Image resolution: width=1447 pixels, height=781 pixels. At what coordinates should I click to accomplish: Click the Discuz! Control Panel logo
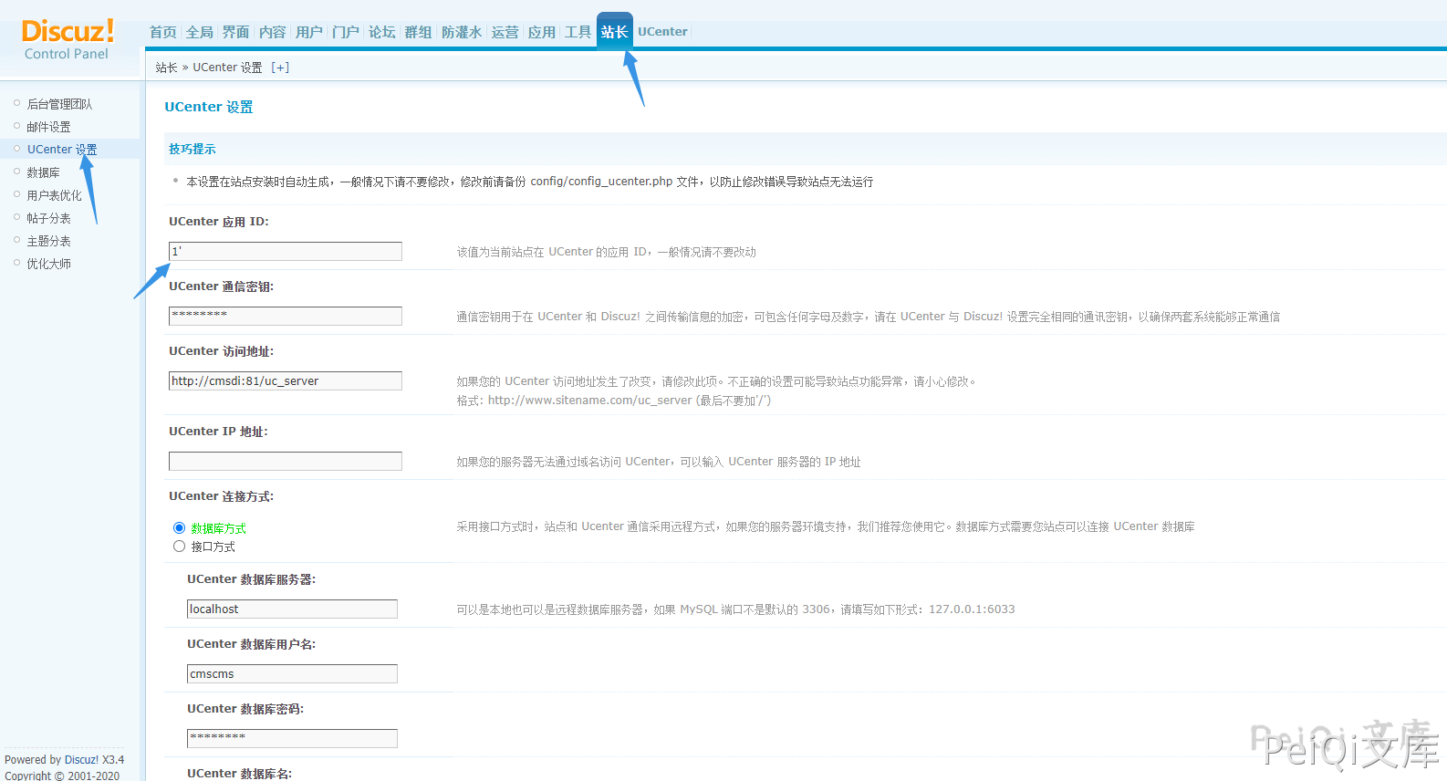68,40
